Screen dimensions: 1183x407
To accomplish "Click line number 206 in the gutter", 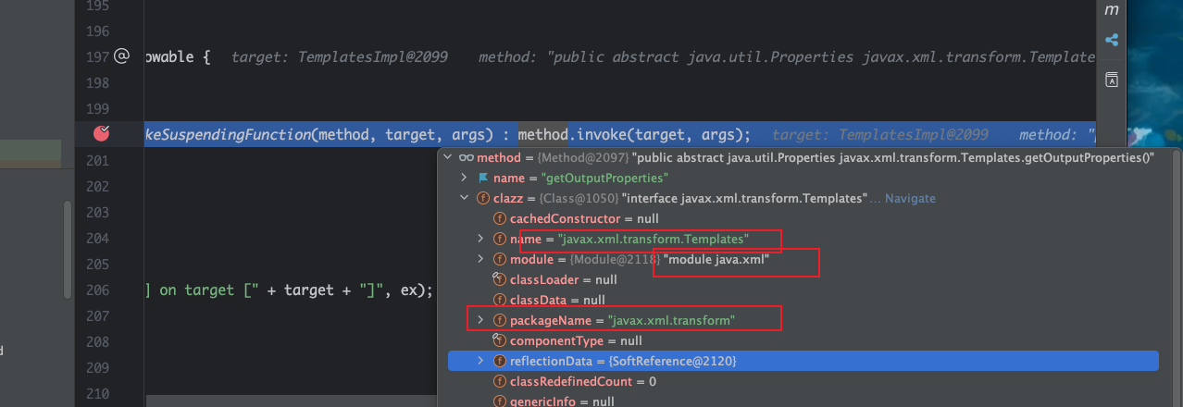I will 96,290.
